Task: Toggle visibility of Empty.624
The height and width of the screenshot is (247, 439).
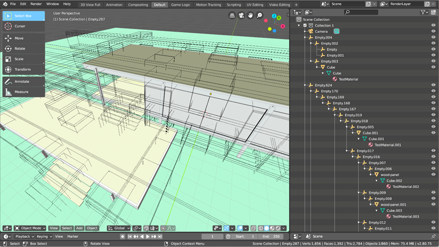Action: (x=433, y=85)
